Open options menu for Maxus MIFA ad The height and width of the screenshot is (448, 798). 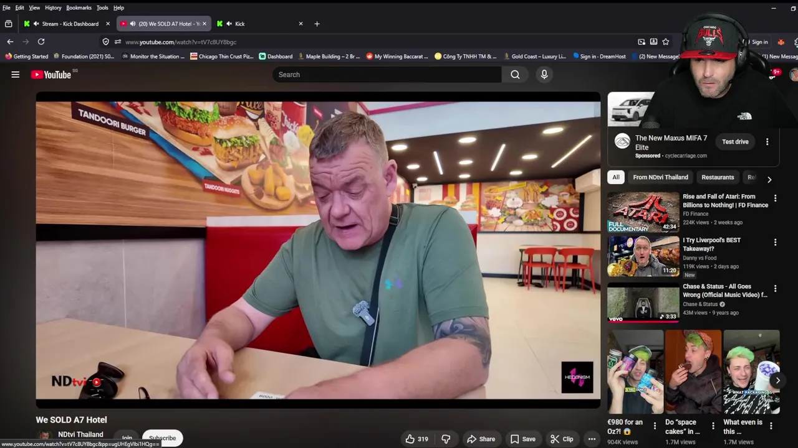pos(767,142)
